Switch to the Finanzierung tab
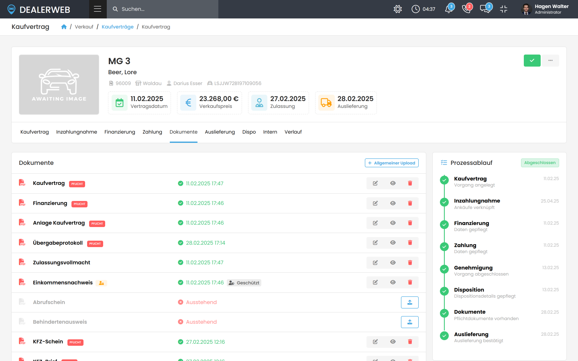 120,132
